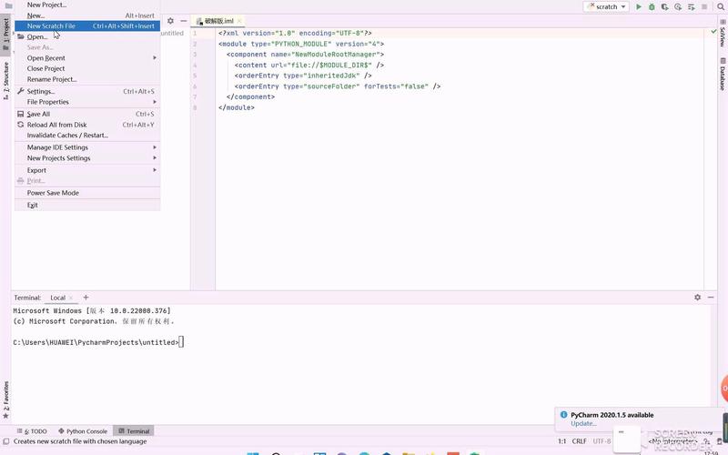
Task: Toggle Power Save Mode menu entry
Action: pos(87,193)
